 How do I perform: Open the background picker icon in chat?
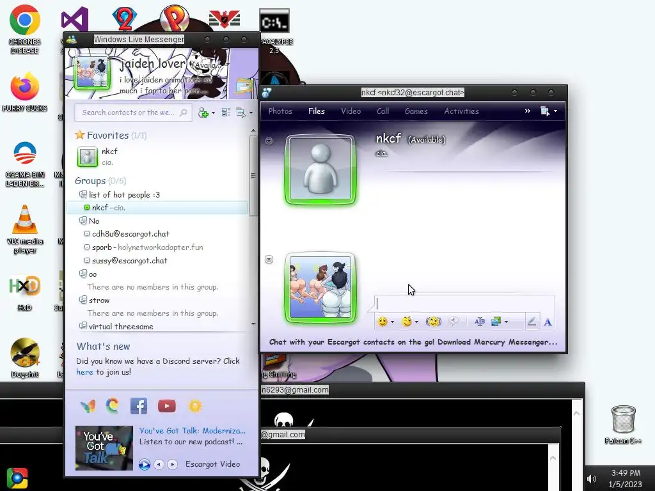coord(496,322)
